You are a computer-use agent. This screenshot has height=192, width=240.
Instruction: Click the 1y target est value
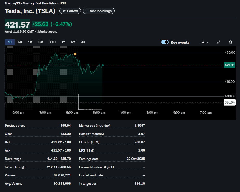click(140, 184)
